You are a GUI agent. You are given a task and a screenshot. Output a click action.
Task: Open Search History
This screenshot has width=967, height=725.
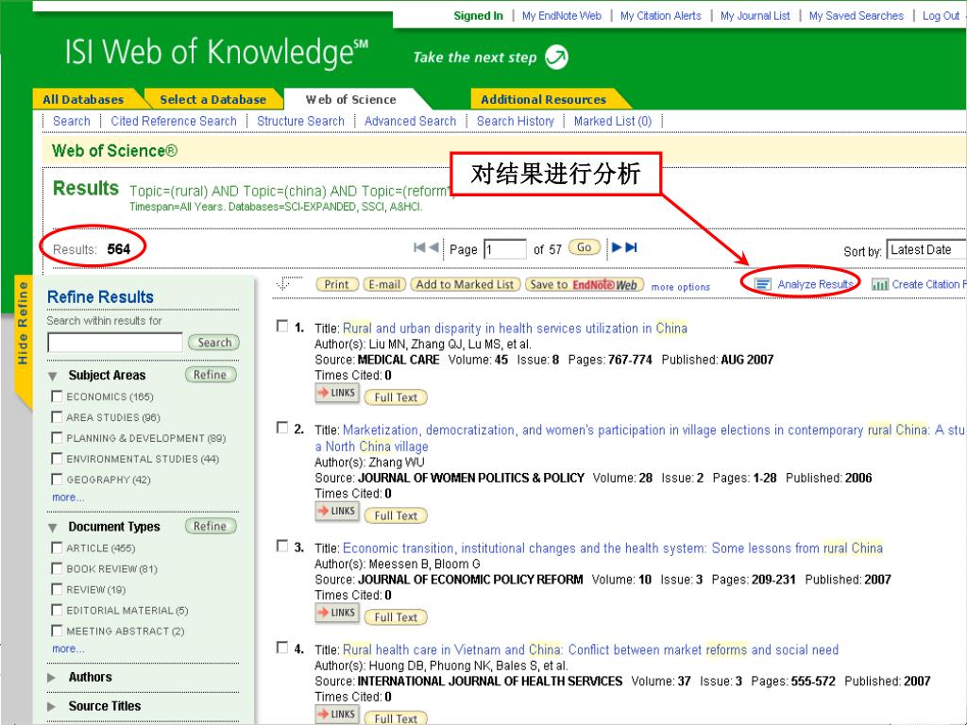coord(516,121)
